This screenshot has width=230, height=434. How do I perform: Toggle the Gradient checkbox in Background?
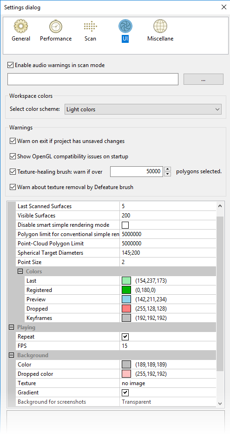(125, 393)
